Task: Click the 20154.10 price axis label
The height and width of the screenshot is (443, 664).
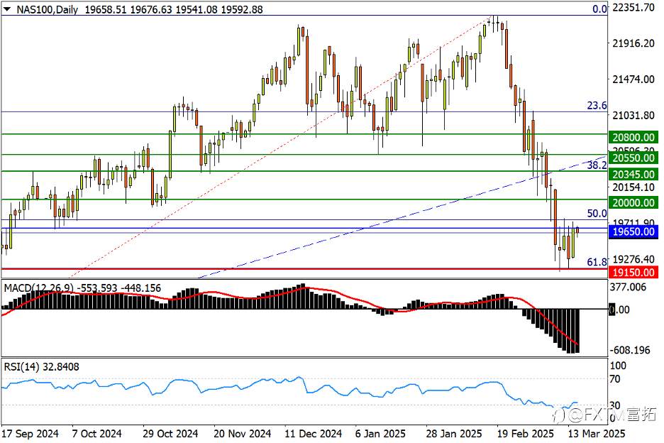Action: coord(633,187)
